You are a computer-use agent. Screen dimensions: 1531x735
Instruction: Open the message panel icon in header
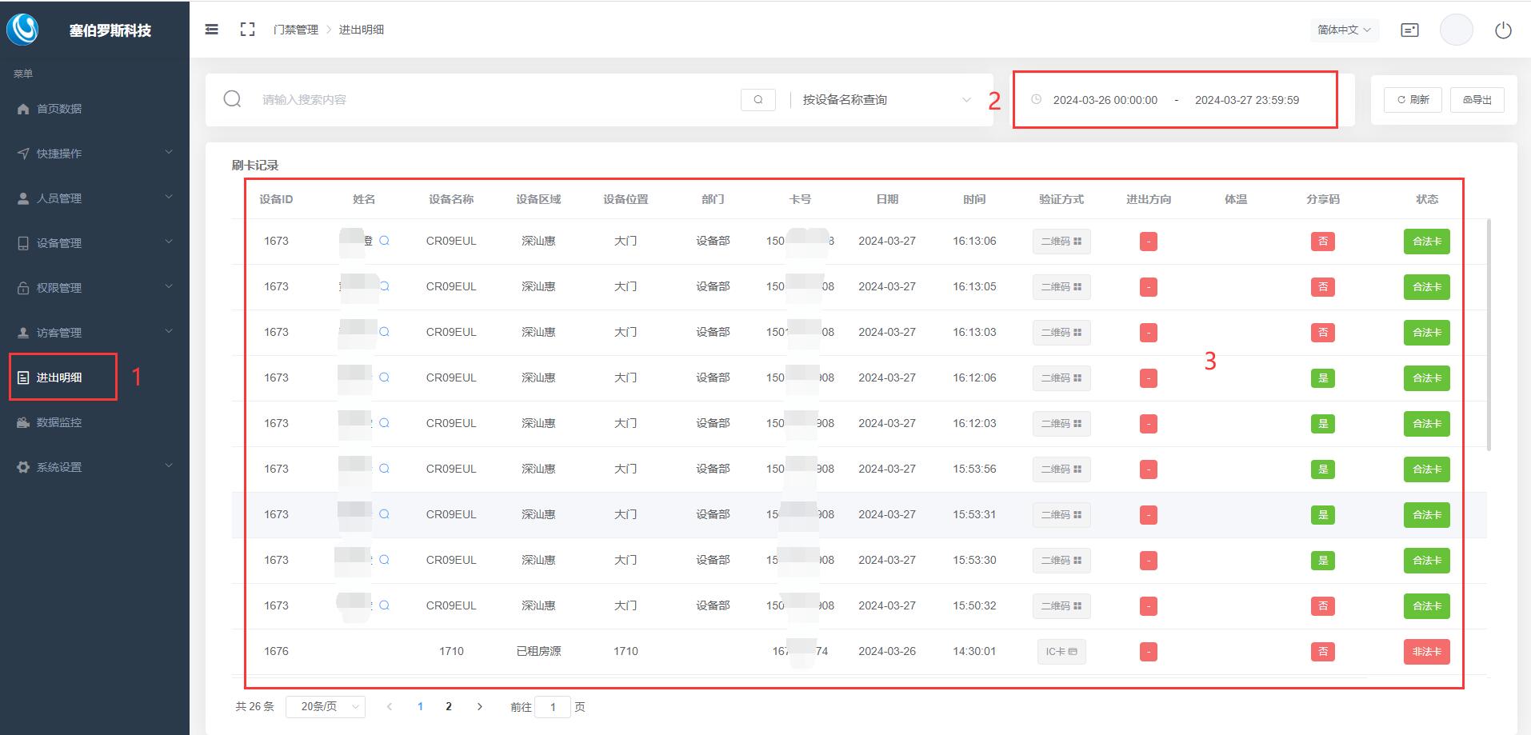[1409, 30]
